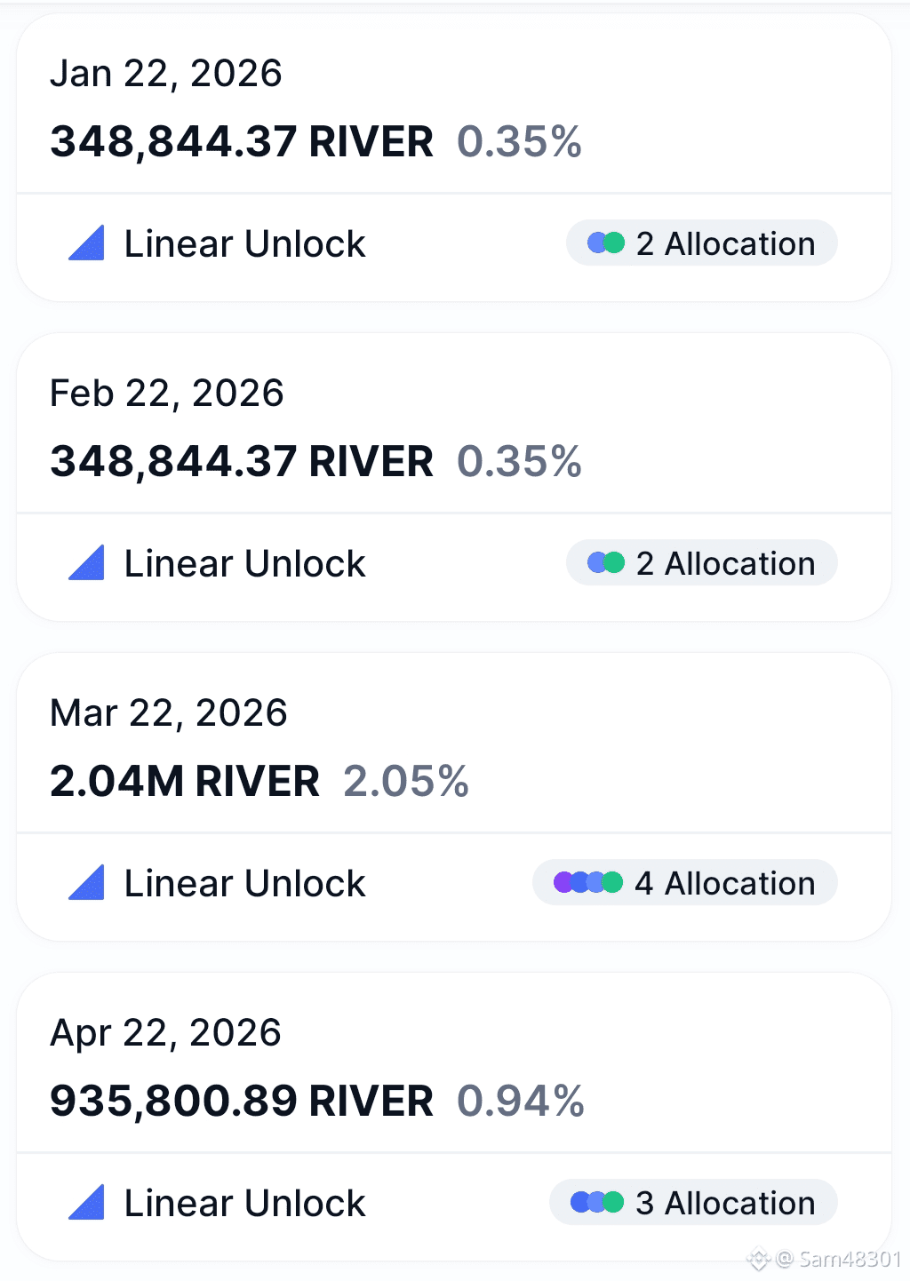Open the 2 Allocation badge for Feb 22, 2026
910x1281 pixels.
pos(702,562)
